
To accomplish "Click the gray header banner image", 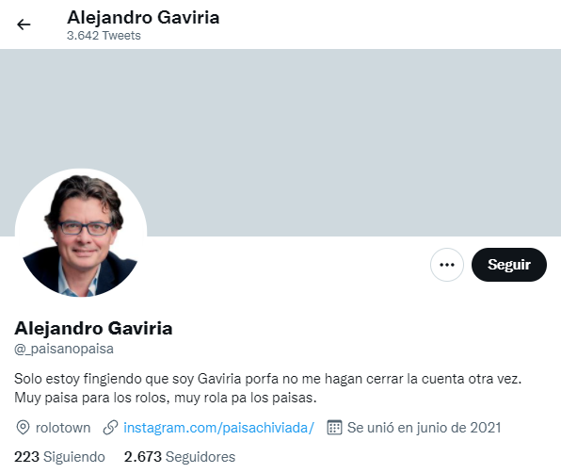I will coord(280,142).
